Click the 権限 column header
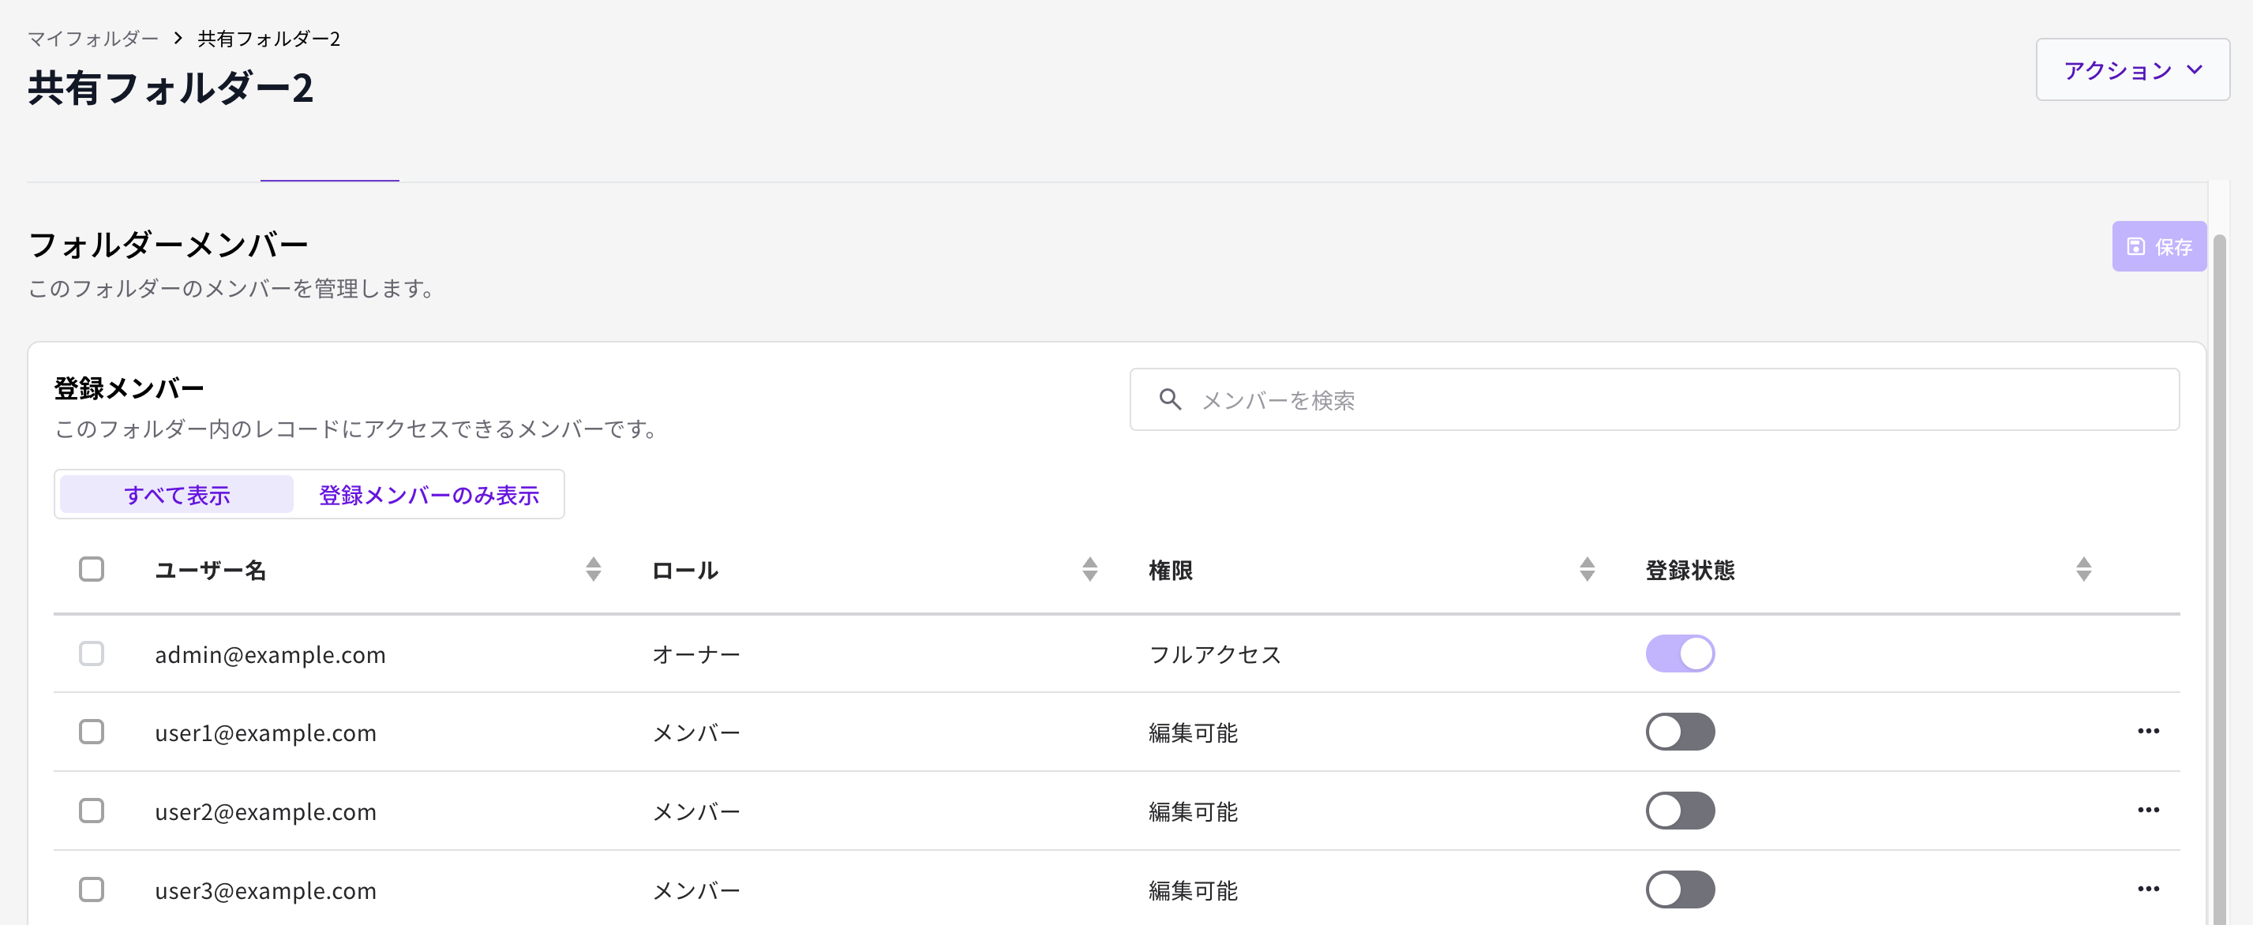Image resolution: width=2253 pixels, height=925 pixels. click(1170, 570)
